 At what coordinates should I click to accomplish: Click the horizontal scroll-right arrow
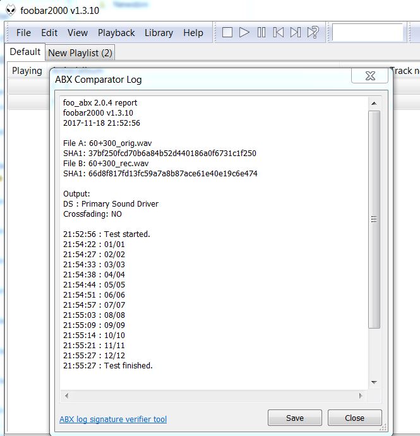click(361, 396)
